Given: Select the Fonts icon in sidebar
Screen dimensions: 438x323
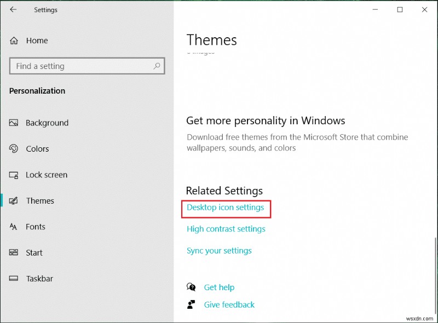Looking at the screenshot, I should 14,227.
